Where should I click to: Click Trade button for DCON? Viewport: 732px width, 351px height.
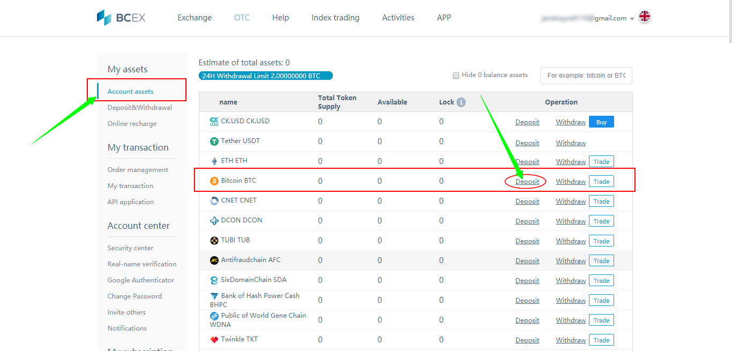(x=601, y=221)
